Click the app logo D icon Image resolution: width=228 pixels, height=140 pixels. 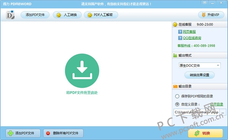tap(10, 15)
